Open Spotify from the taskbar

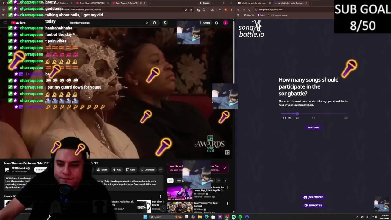[240, 217]
